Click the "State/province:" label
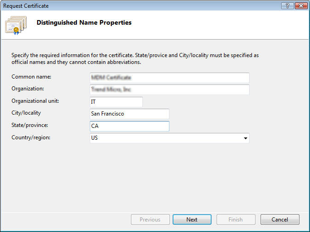The height and width of the screenshot is (232, 310). [x=30, y=125]
